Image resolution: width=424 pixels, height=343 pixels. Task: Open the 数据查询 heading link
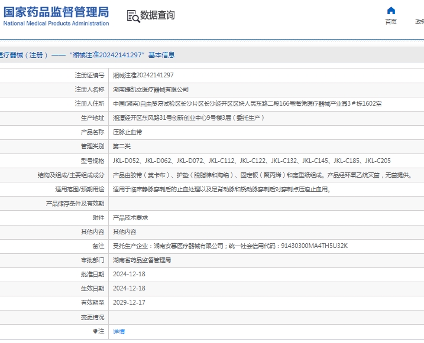157,15
